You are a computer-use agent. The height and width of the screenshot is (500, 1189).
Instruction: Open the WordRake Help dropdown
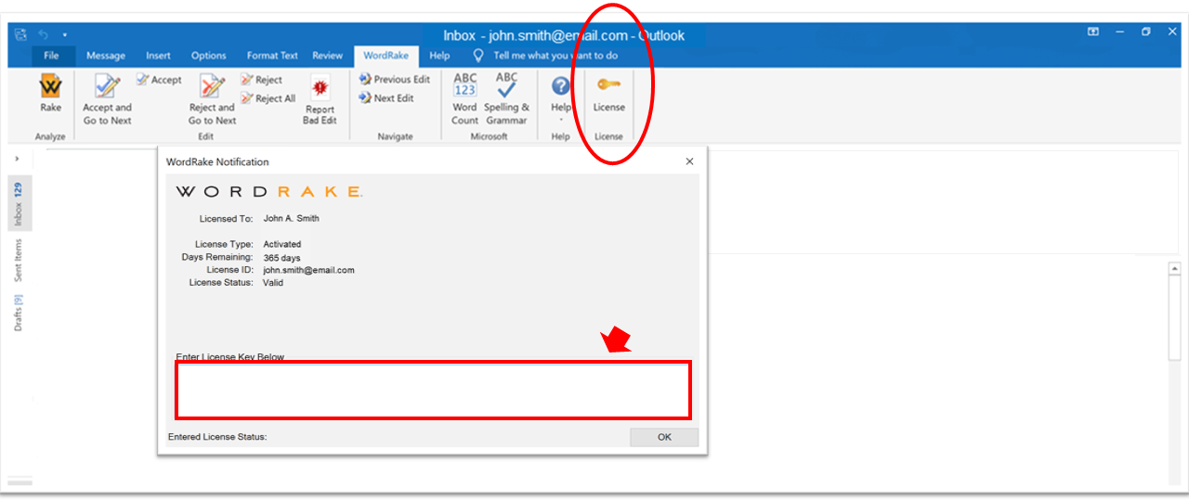(560, 98)
